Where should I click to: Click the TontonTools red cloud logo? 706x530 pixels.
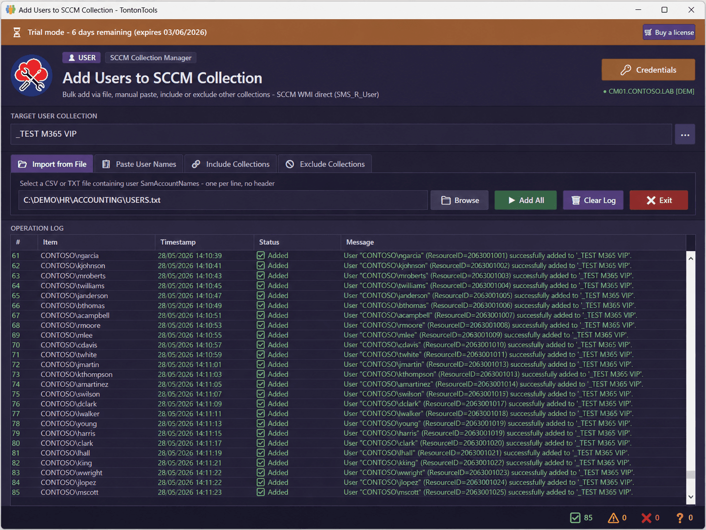[x=32, y=76]
